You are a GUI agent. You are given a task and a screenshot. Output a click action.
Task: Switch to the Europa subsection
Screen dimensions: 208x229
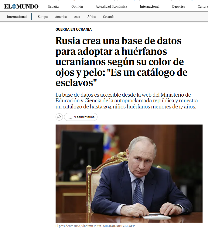(x=43, y=17)
